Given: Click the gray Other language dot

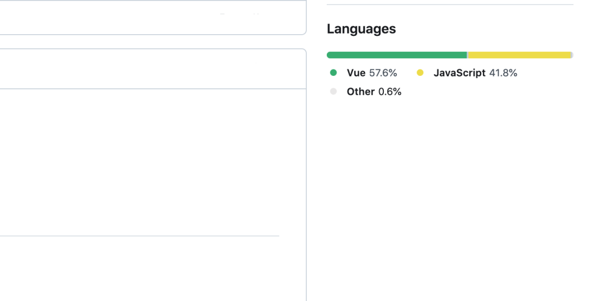Looking at the screenshot, I should point(334,92).
